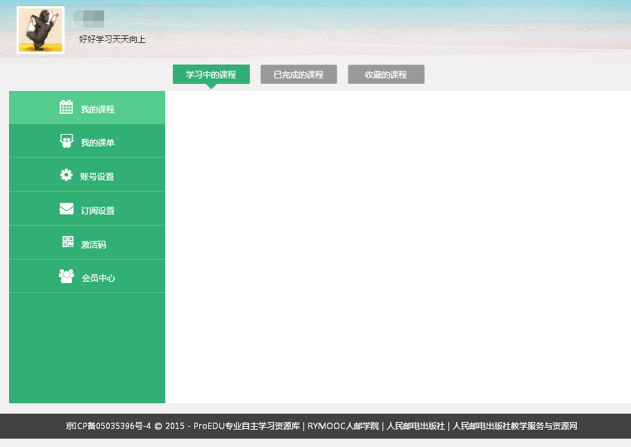
Task: Visit the 人民邮电出版社 footer link
Action: point(415,426)
